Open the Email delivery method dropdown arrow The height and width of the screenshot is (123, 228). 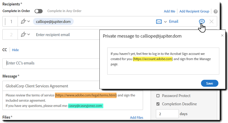pos(165,22)
